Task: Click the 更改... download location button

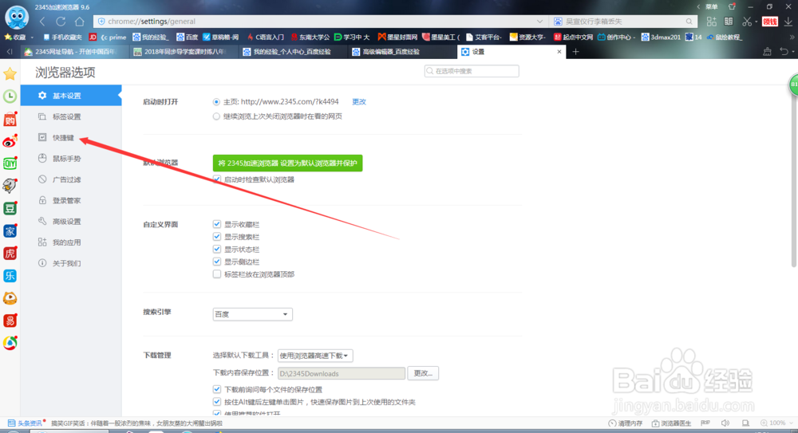Action: tap(423, 373)
